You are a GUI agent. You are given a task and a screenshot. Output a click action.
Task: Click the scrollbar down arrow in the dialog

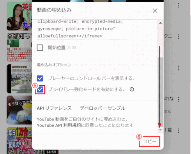click(161, 130)
